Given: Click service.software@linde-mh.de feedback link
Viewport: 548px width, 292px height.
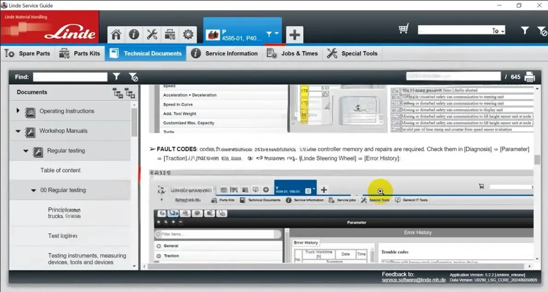Looking at the screenshot, I should pos(413,280).
